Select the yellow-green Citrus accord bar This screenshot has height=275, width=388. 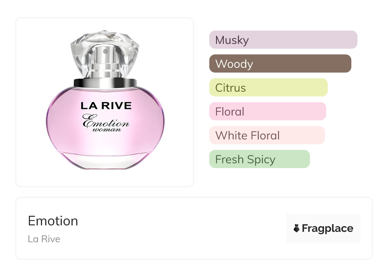(x=268, y=88)
